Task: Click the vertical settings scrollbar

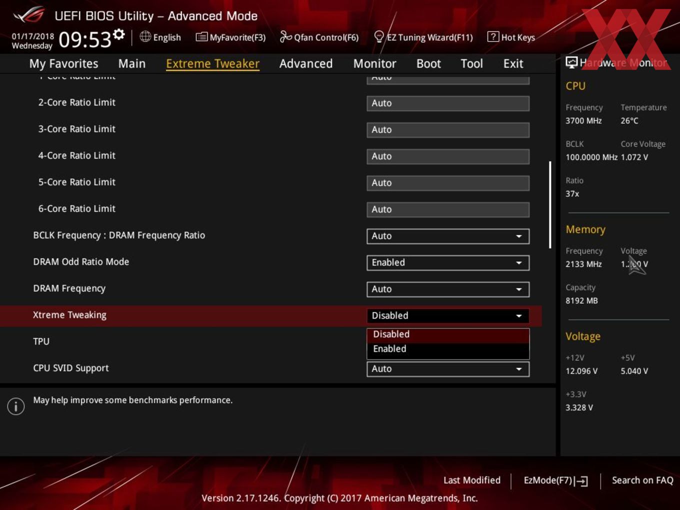Action: pyautogui.click(x=550, y=204)
